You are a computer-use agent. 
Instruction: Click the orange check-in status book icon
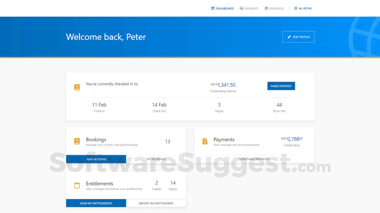click(x=77, y=87)
